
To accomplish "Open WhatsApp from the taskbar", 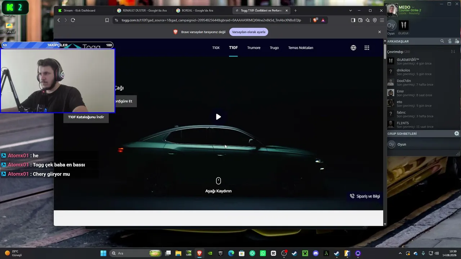I will (x=263, y=253).
